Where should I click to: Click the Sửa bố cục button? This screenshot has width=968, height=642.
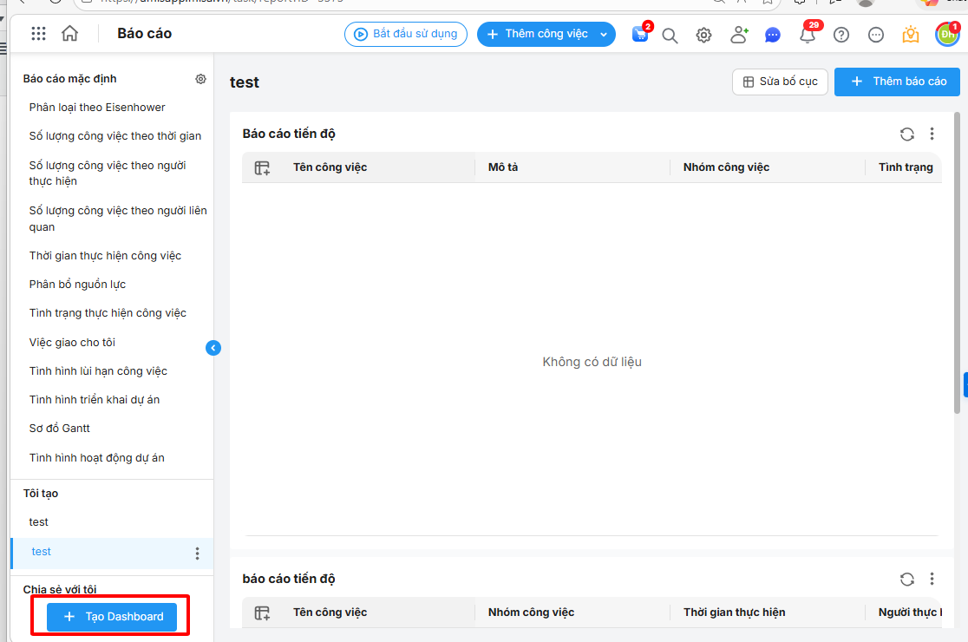coord(780,82)
